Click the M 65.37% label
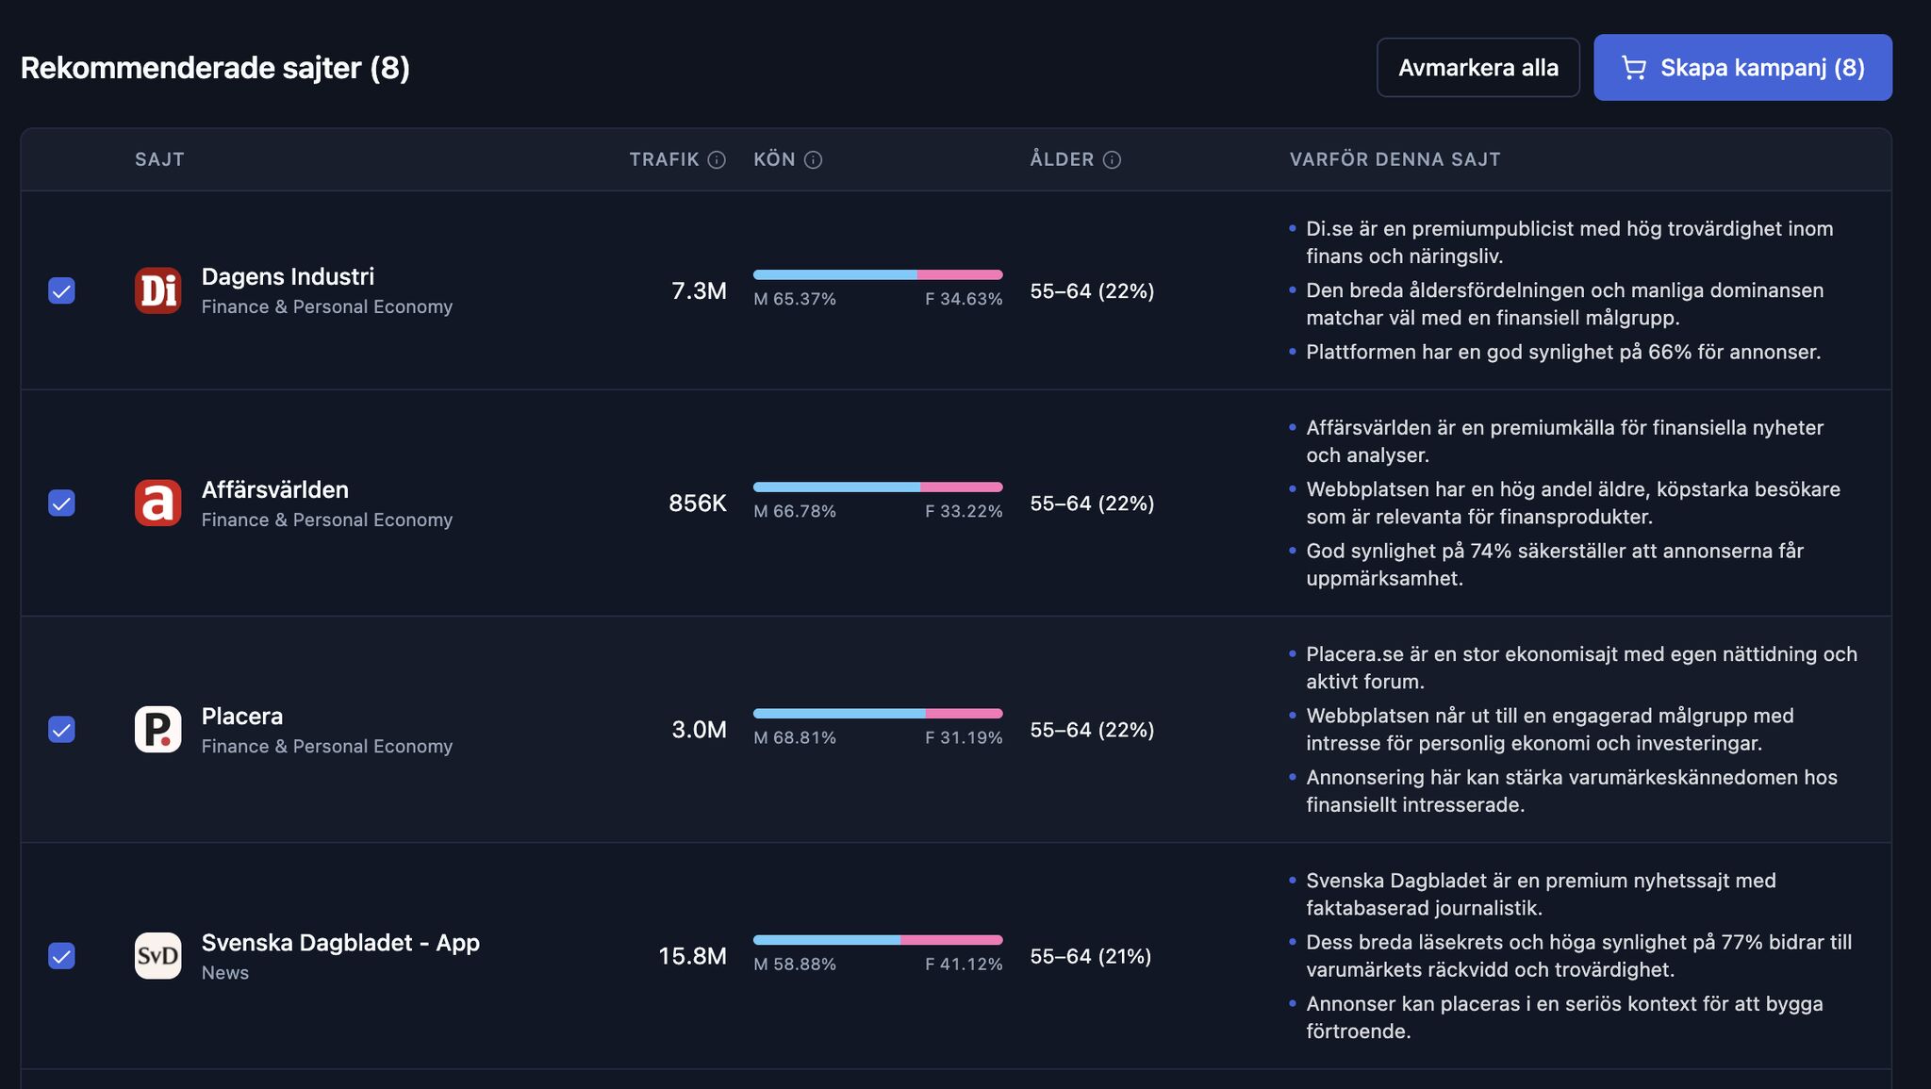This screenshot has width=1931, height=1089. 795,299
